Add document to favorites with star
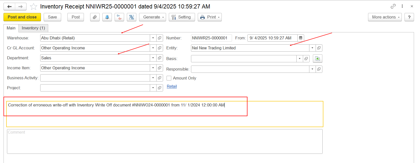Viewport: 420px width, 163px height. [x=33, y=6]
